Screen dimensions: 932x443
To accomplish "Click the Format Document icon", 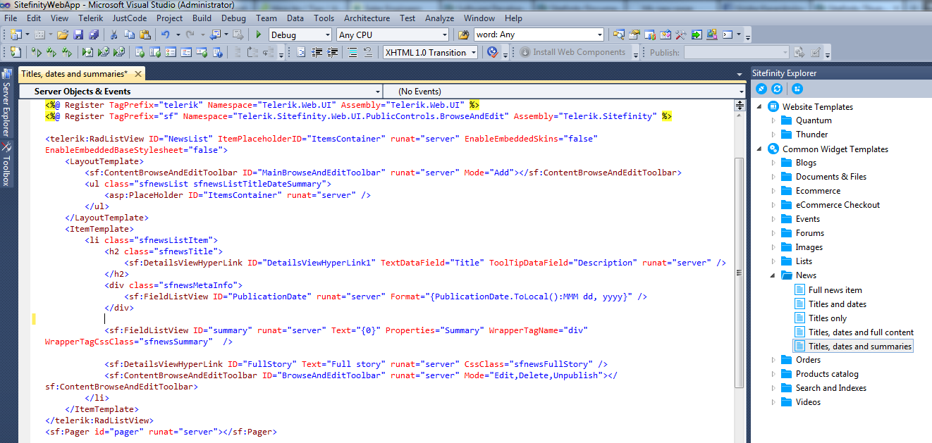I will [x=300, y=52].
